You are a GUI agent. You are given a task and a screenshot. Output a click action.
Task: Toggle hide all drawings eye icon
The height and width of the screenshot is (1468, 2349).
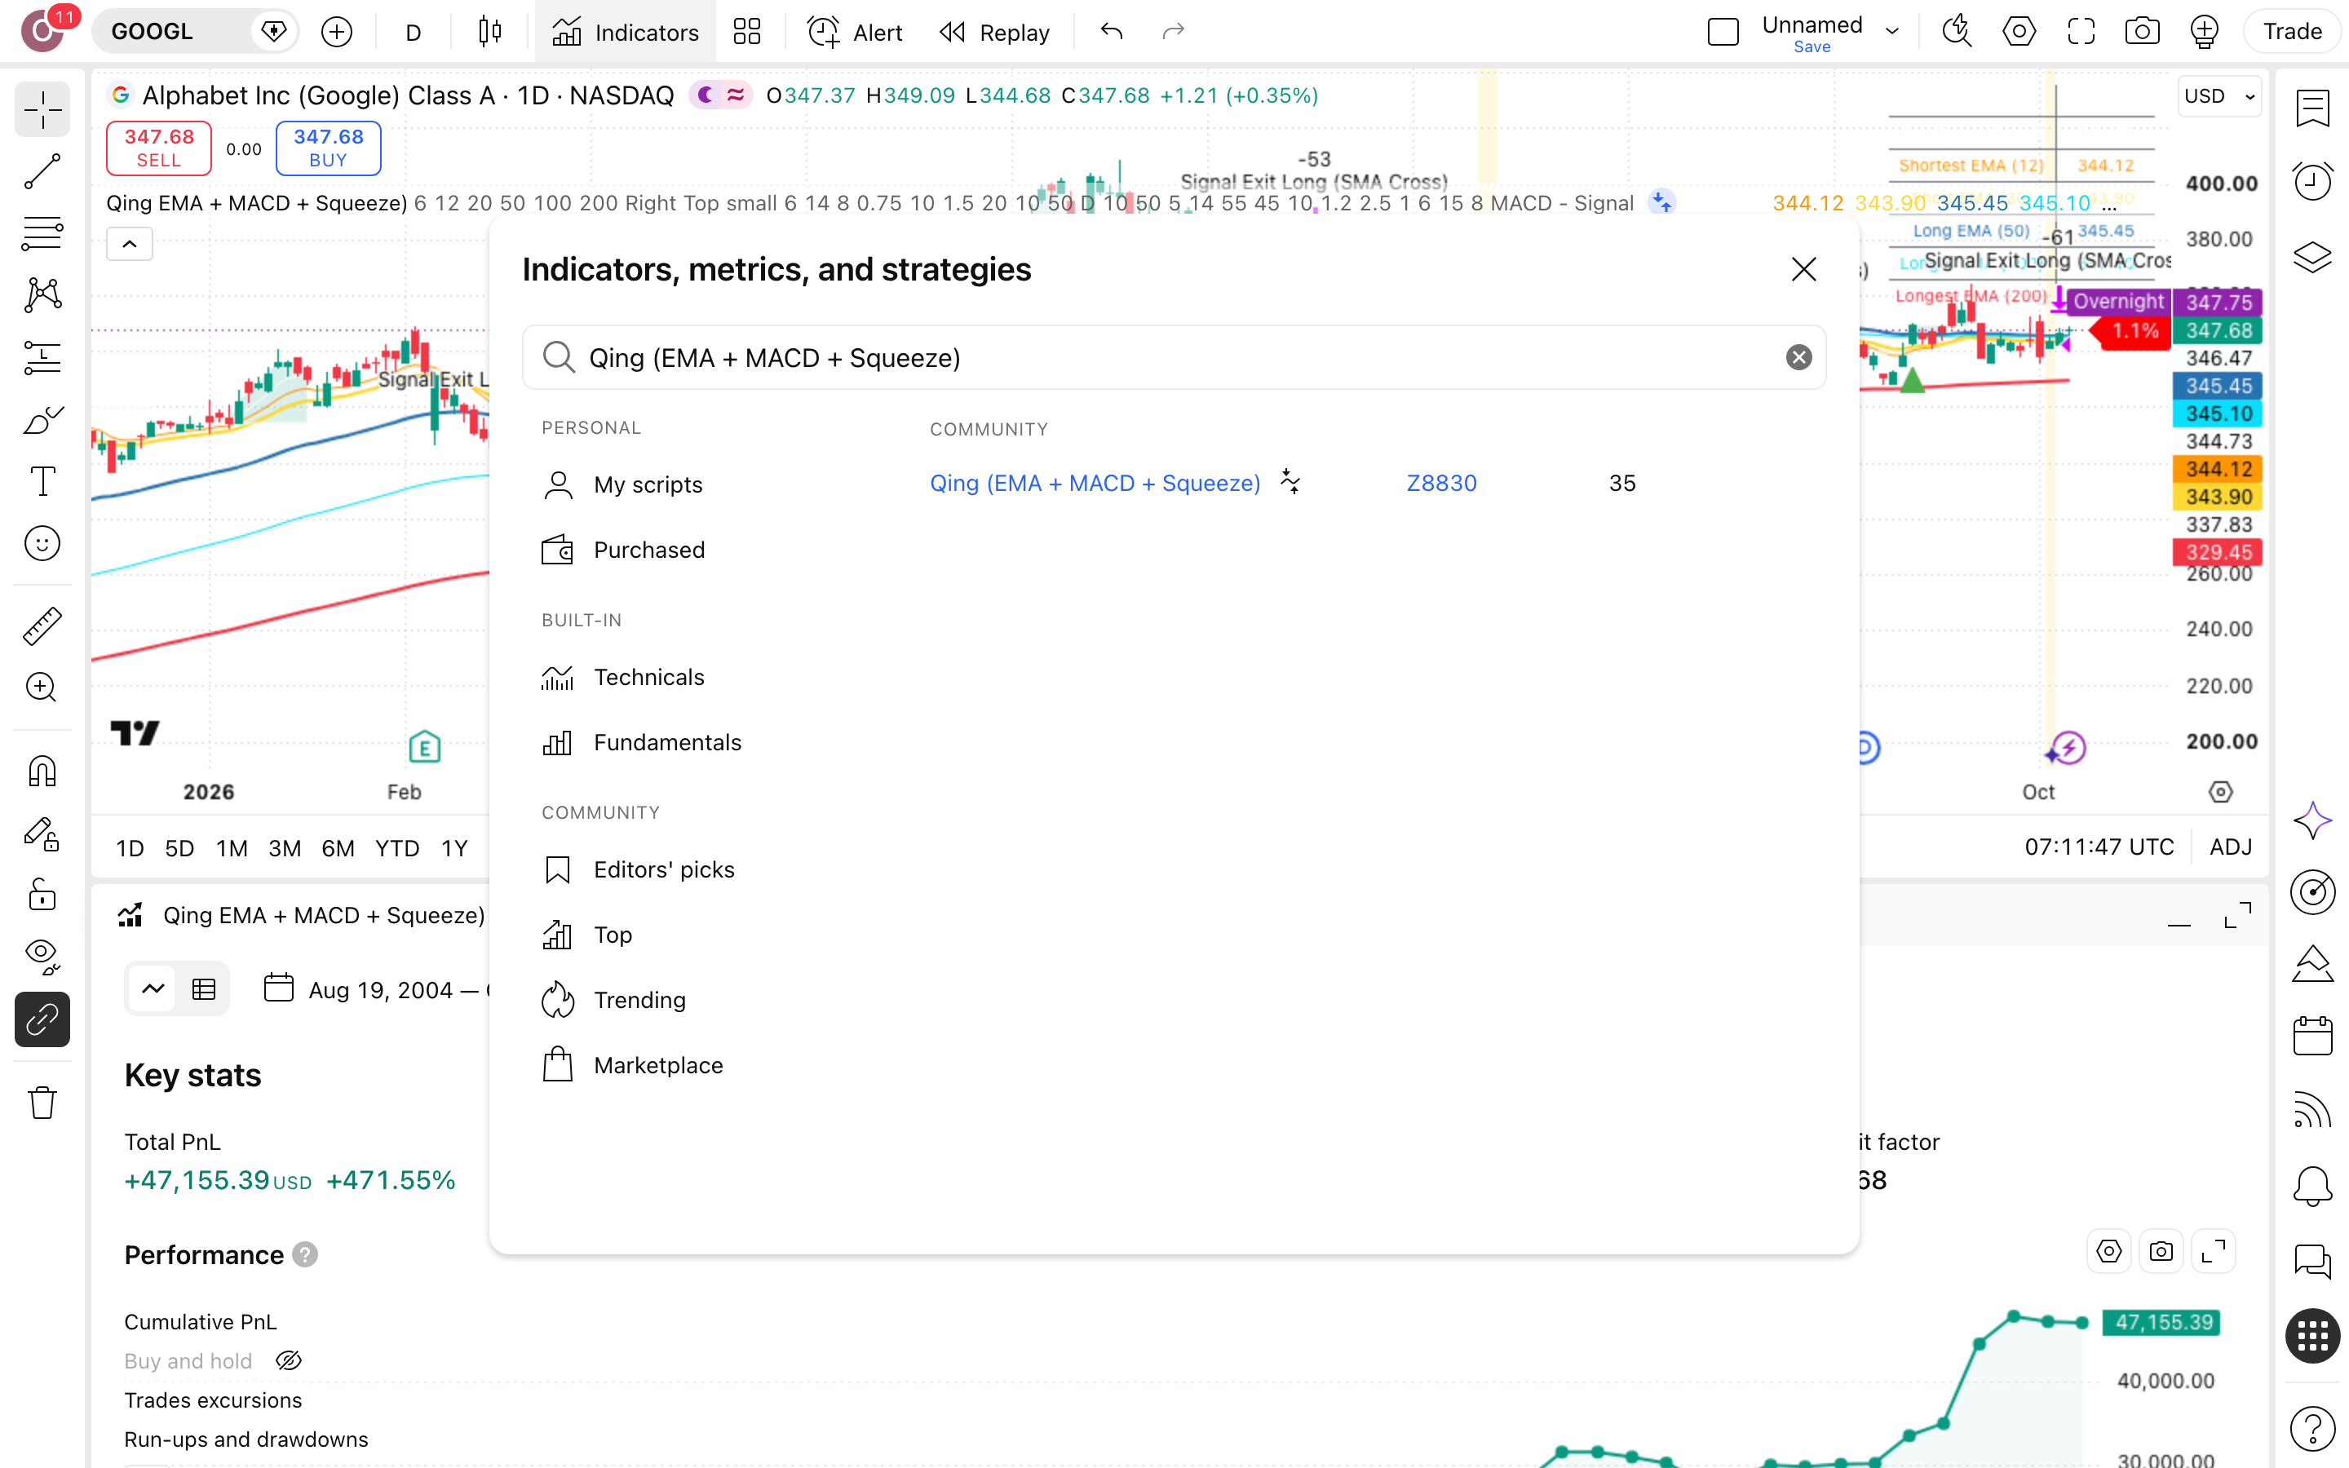42,957
